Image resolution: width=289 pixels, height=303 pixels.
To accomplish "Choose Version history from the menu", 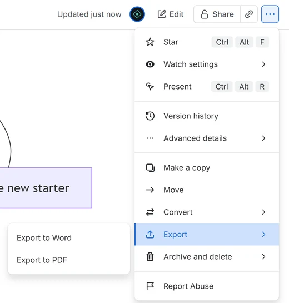I will pyautogui.click(x=207, y=116).
